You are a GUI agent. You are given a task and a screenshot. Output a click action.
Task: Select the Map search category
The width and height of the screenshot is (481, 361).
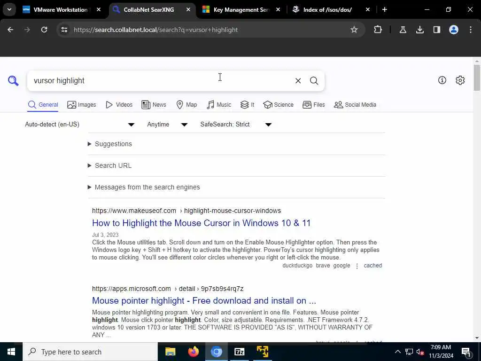[187, 105]
